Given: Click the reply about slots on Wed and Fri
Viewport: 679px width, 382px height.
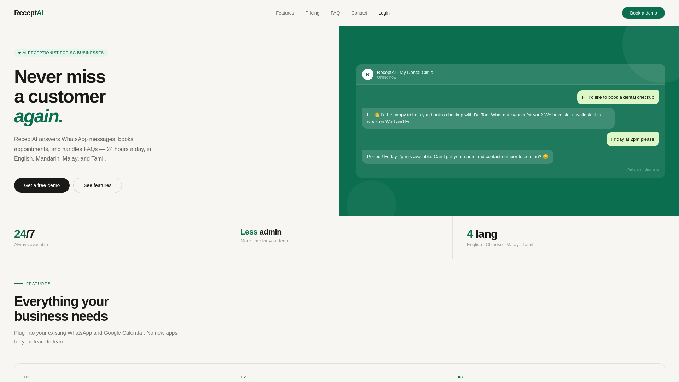Looking at the screenshot, I should pyautogui.click(x=488, y=118).
